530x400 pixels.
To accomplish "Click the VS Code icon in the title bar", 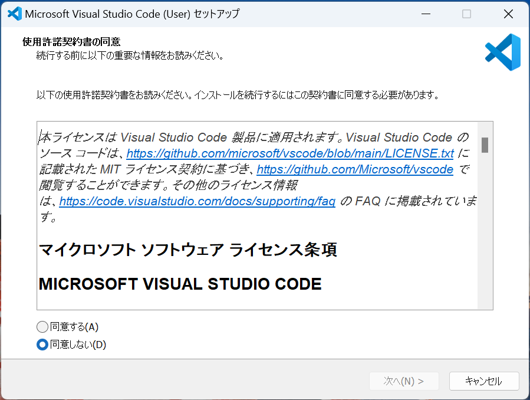I will pyautogui.click(x=14, y=13).
